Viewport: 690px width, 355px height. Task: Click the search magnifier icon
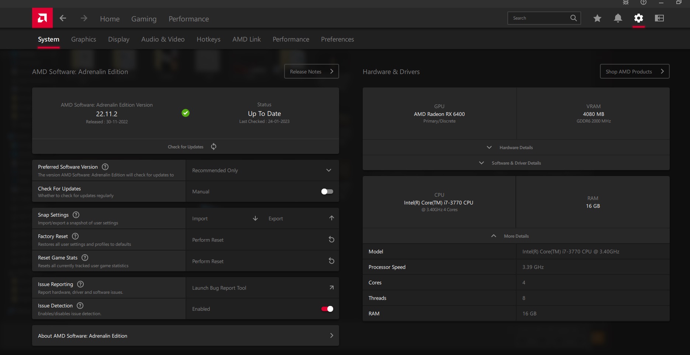coord(573,18)
